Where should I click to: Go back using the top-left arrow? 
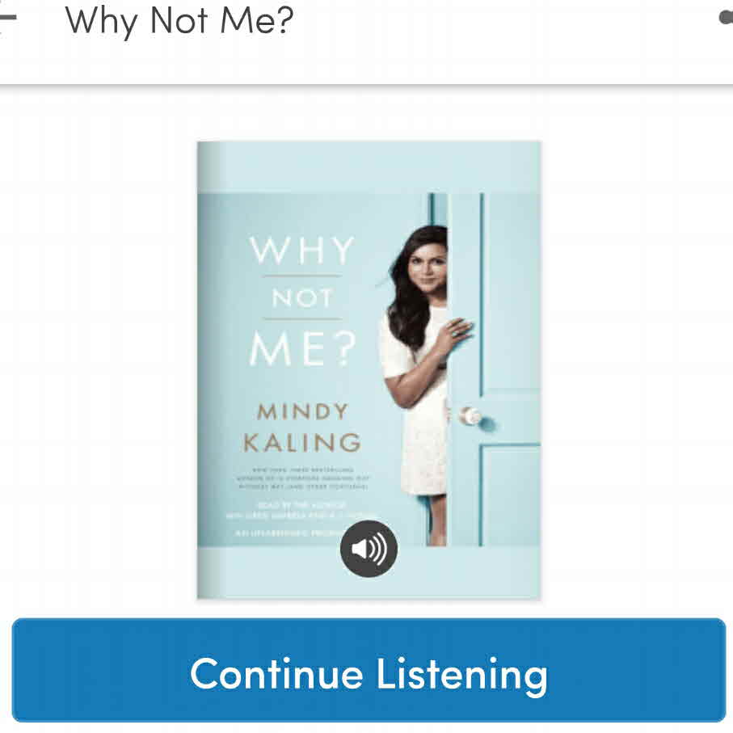pyautogui.click(x=6, y=19)
